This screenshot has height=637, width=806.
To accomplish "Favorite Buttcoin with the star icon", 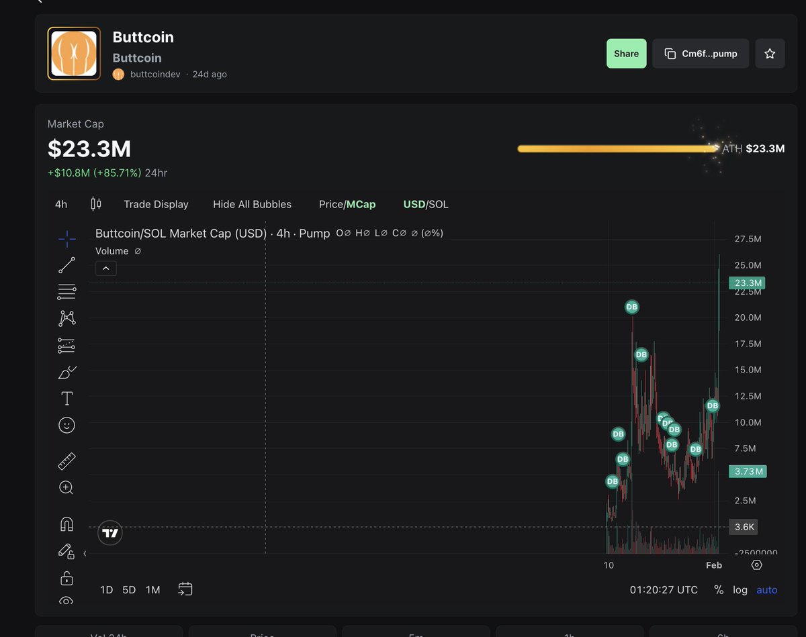I will (770, 54).
